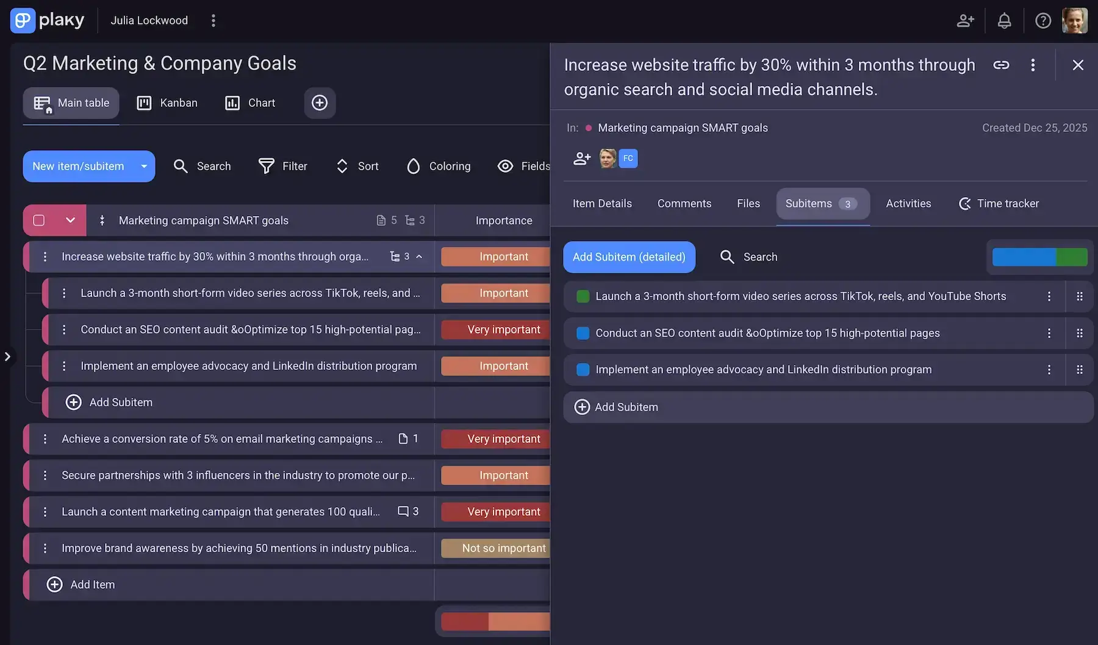Open Sort options
Viewport: 1098px width, 645px height.
(357, 166)
